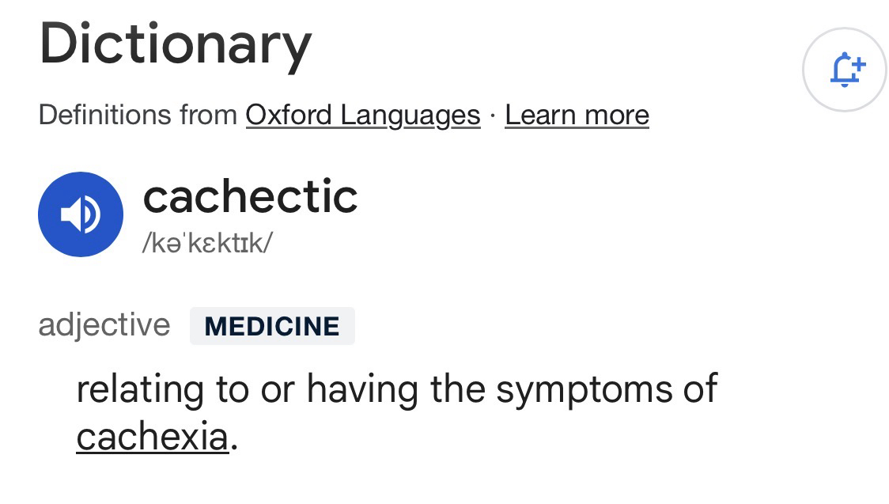Tap the word "having" in the definition
The height and width of the screenshot is (504, 889).
click(363, 389)
